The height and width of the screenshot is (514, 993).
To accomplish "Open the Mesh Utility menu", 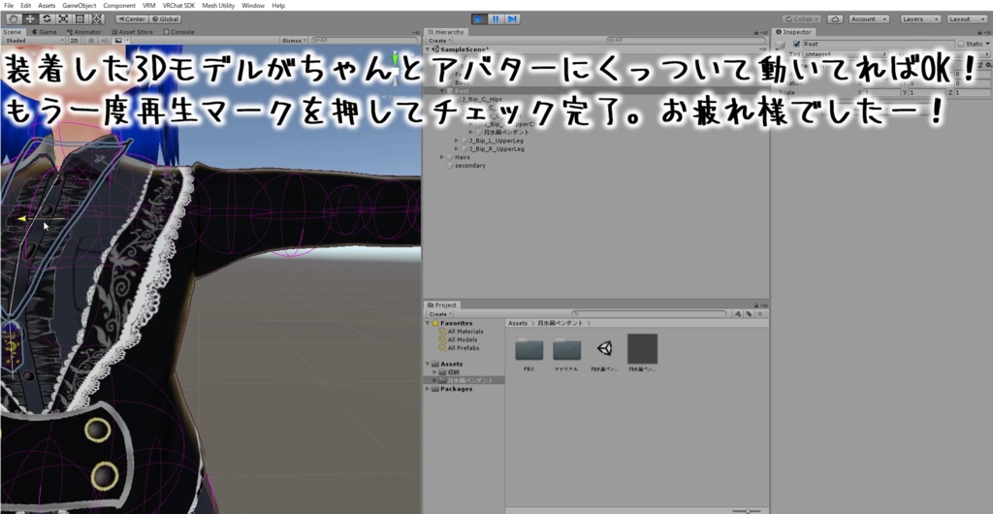I will coord(218,5).
